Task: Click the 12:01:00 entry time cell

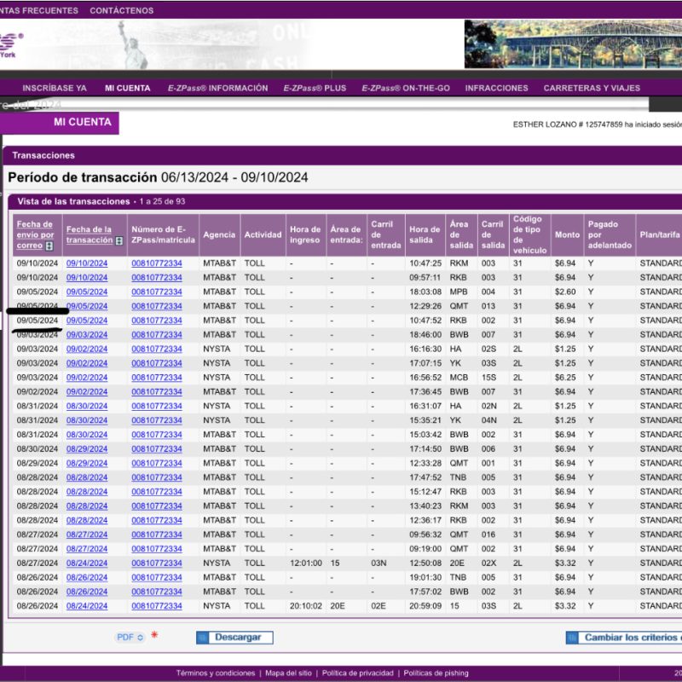Action: coord(306,564)
